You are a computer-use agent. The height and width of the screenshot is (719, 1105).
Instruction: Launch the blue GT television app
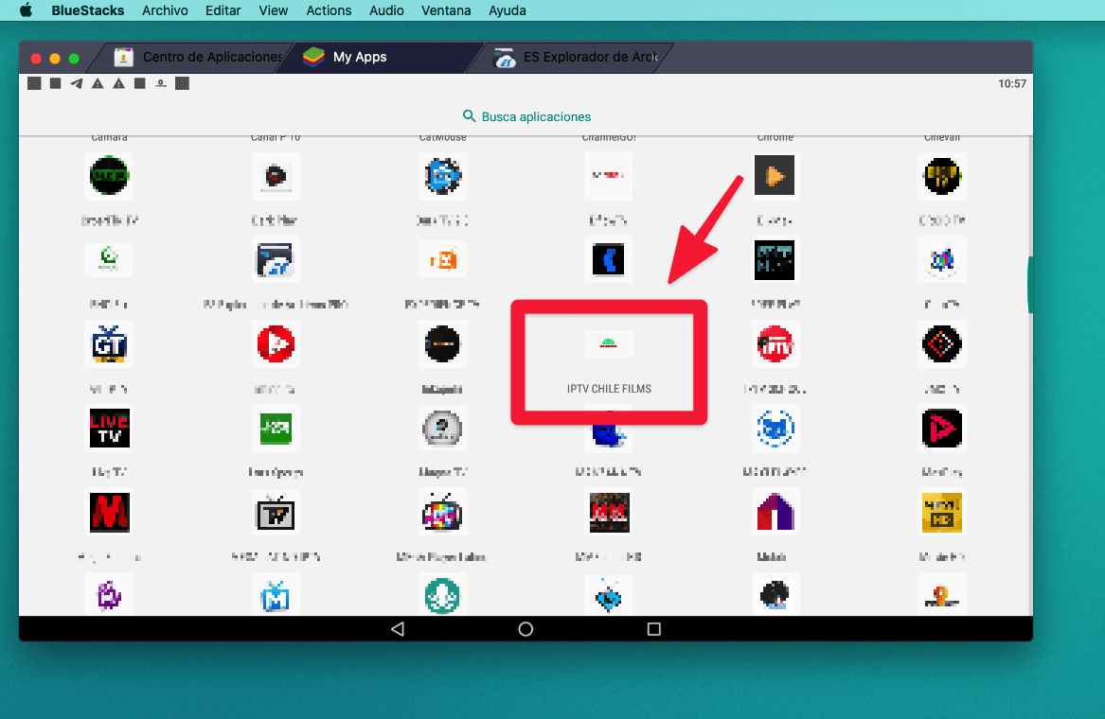tap(109, 343)
